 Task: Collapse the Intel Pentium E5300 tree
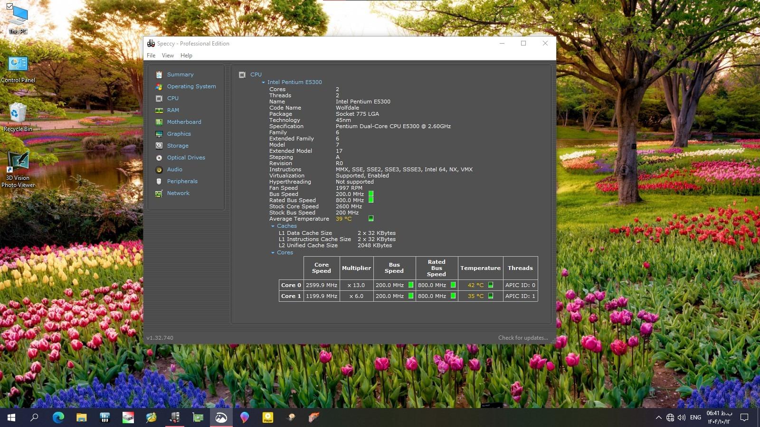pyautogui.click(x=263, y=82)
